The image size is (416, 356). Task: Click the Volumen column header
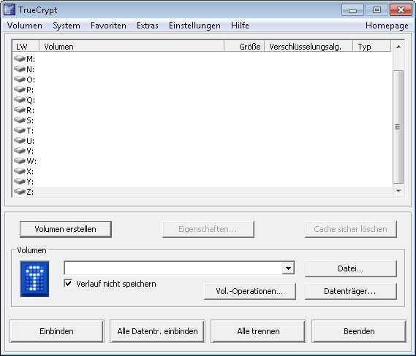[132, 47]
